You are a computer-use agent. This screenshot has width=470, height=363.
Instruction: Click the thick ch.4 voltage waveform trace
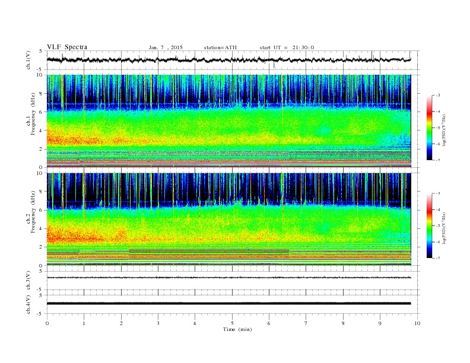tap(228, 304)
